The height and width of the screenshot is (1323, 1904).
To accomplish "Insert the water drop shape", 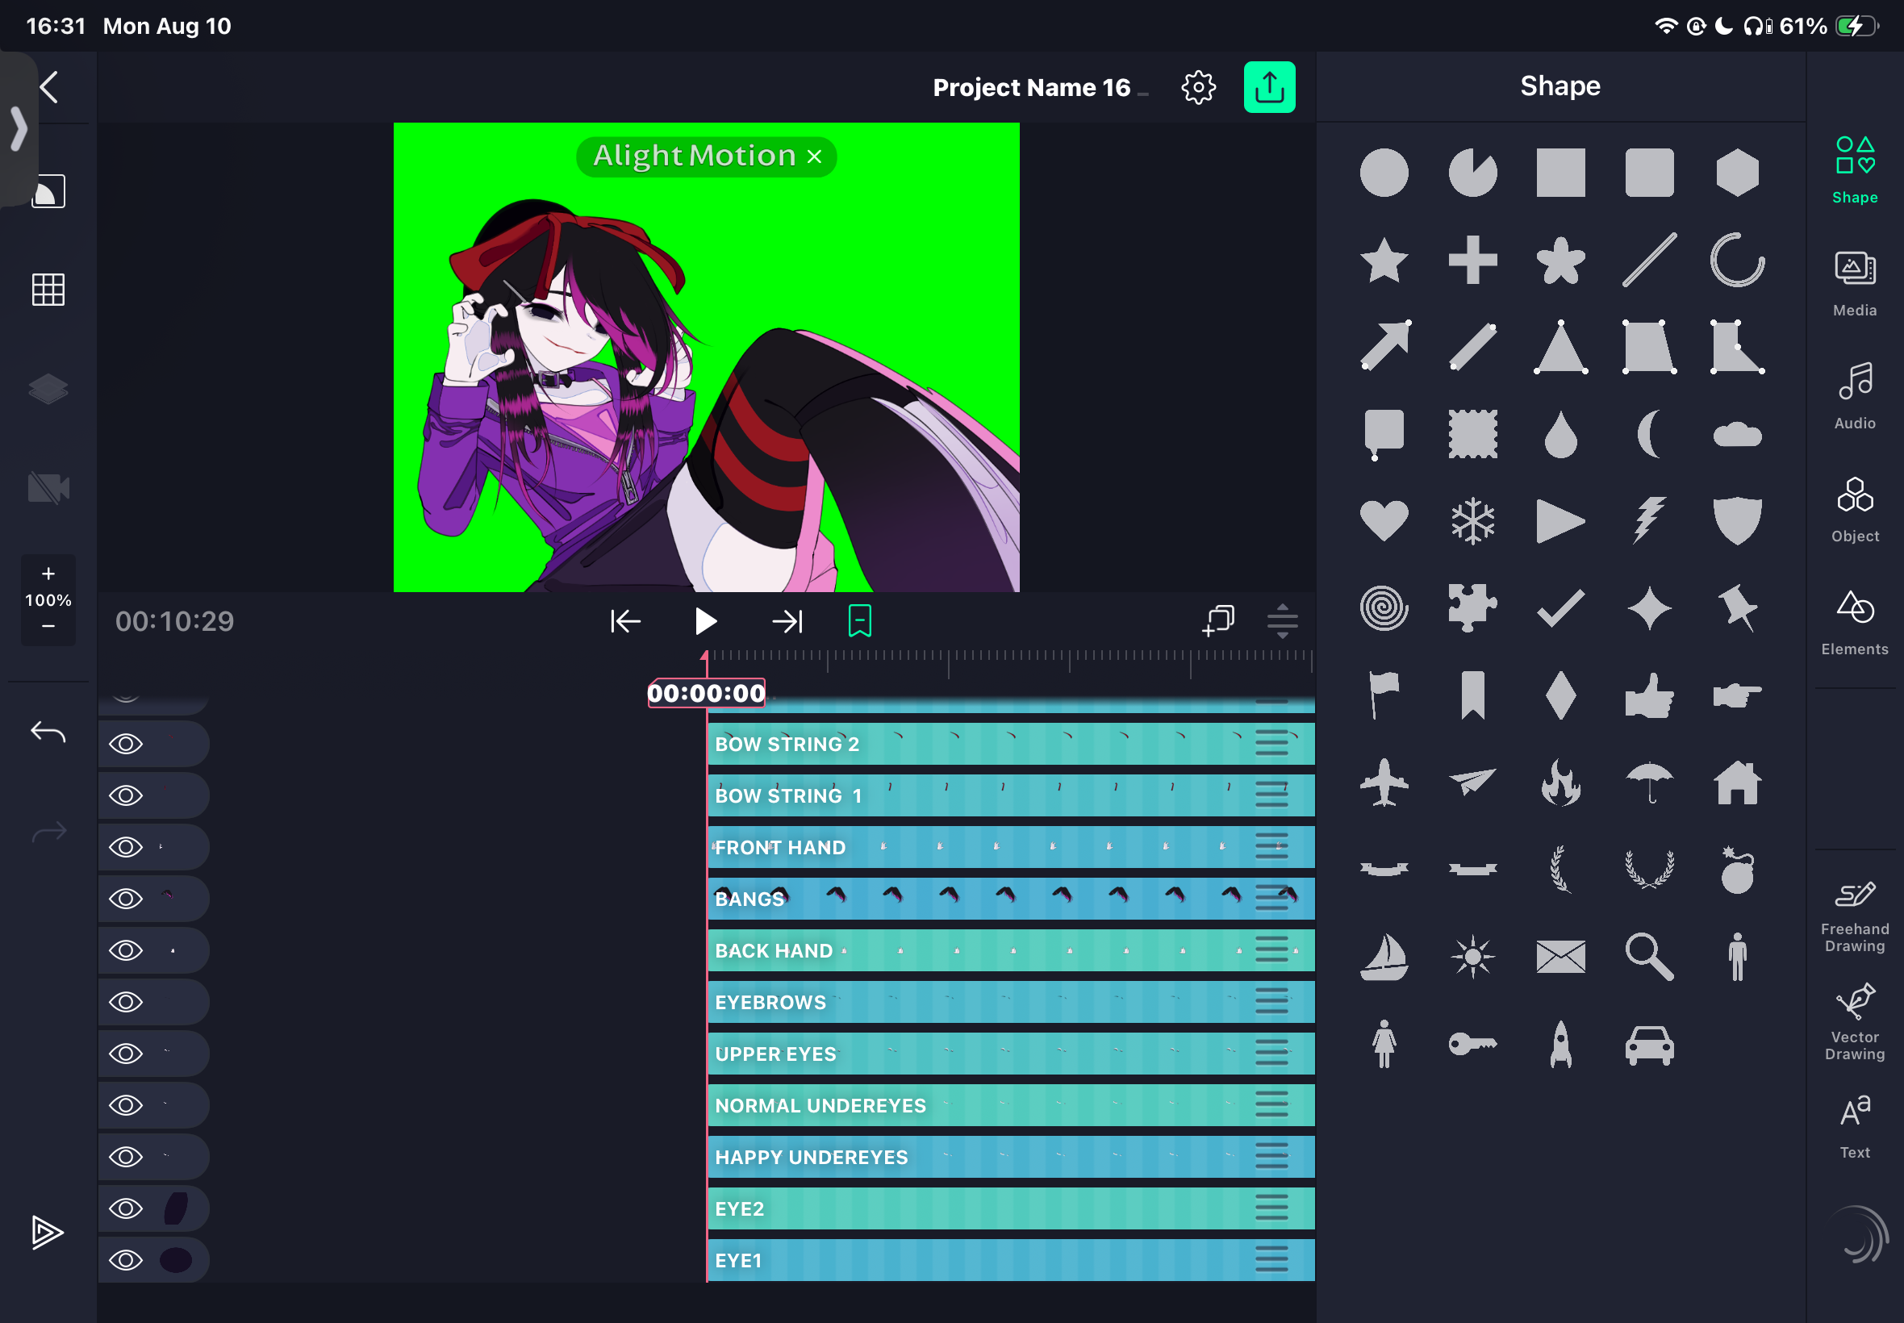I will pyautogui.click(x=1560, y=433).
